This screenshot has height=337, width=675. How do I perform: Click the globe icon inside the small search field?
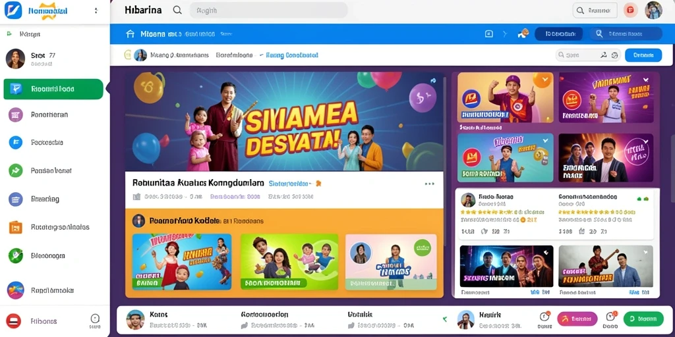coord(615,55)
